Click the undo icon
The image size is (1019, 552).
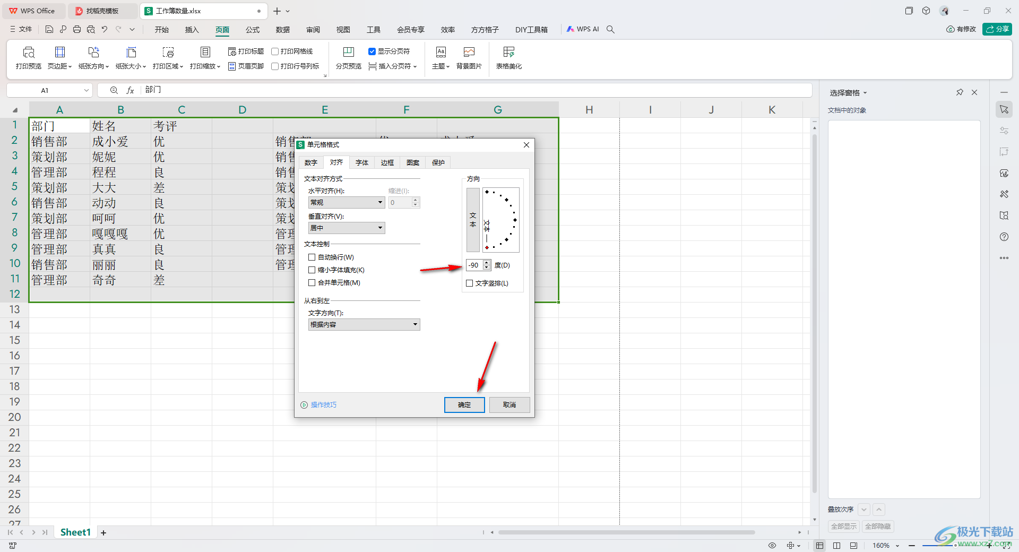(x=105, y=30)
